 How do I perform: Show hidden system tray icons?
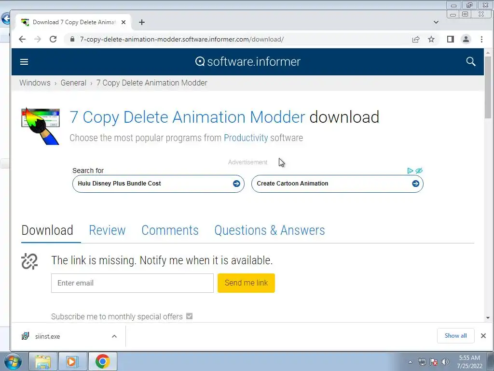(410, 362)
